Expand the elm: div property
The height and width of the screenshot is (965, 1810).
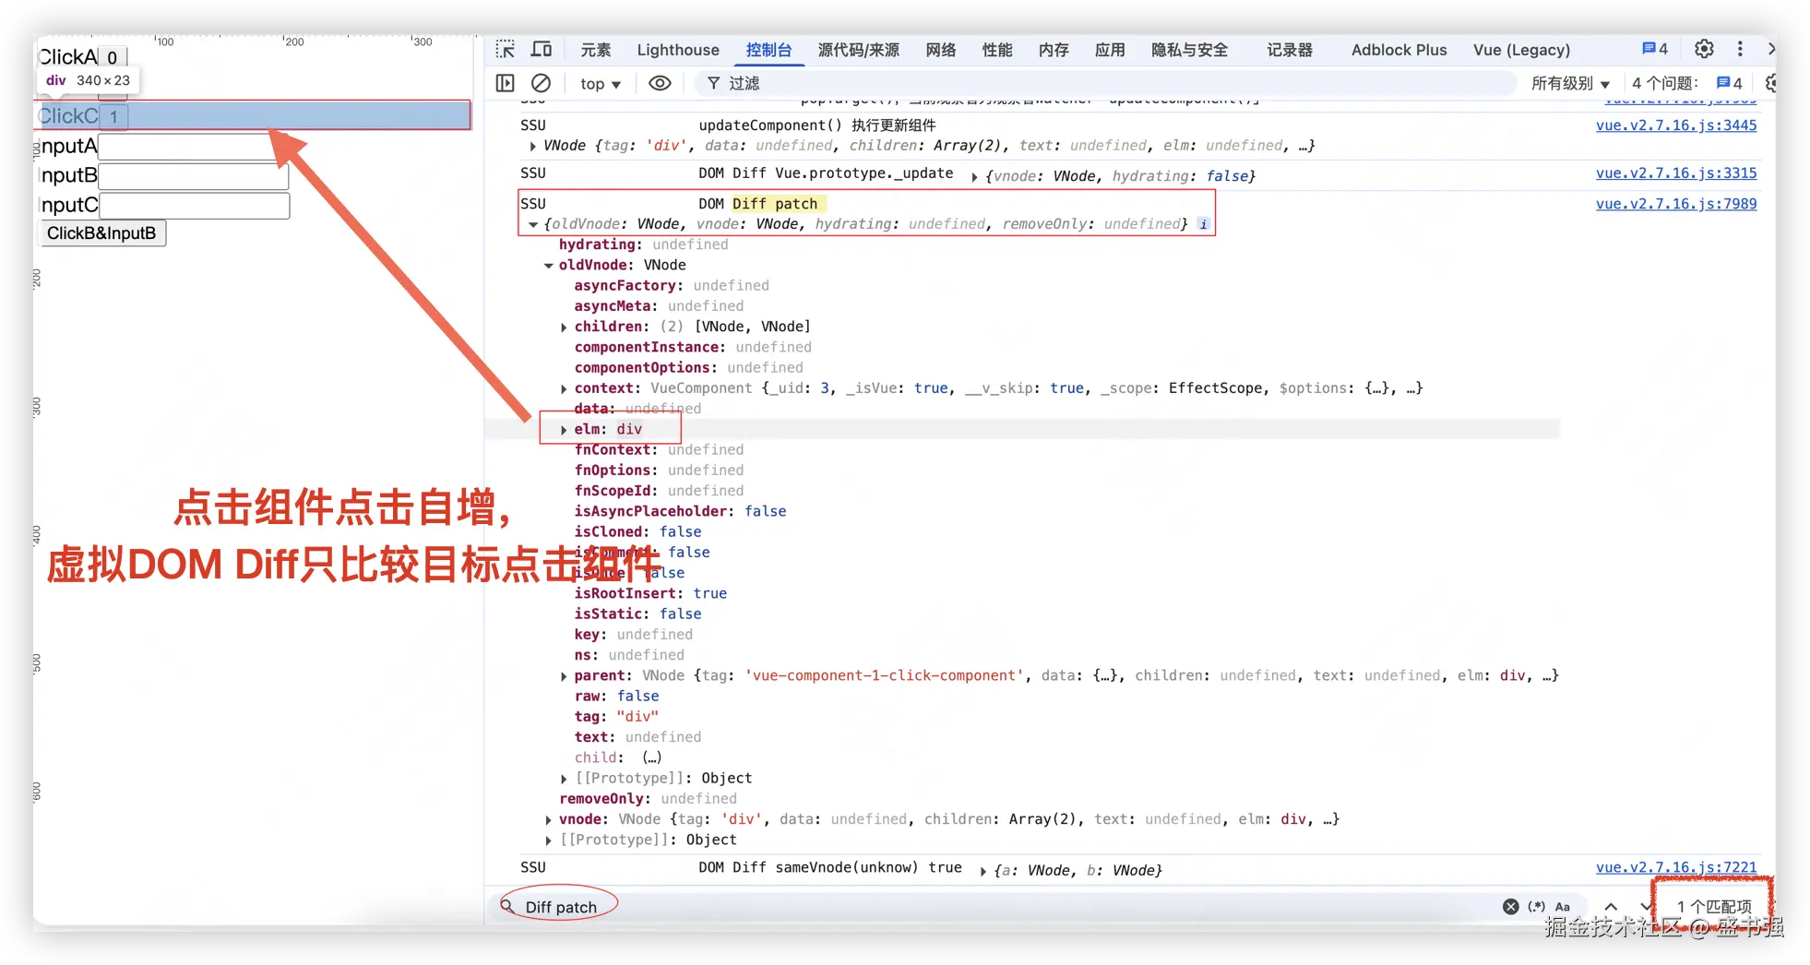pyautogui.click(x=564, y=429)
